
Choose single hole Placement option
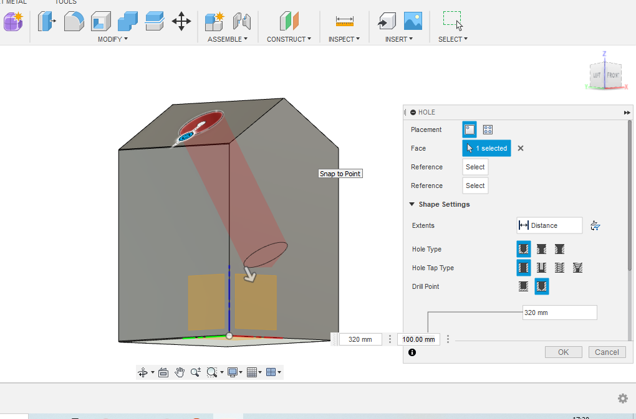coord(470,129)
